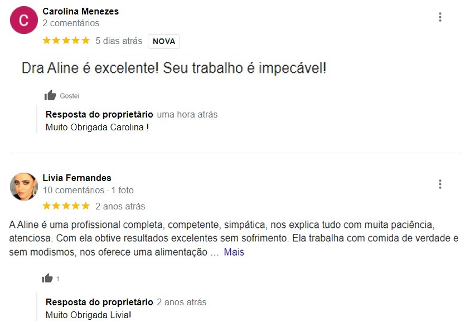
Task: Open Carolina Menezes profile name link
Action: 81,11
